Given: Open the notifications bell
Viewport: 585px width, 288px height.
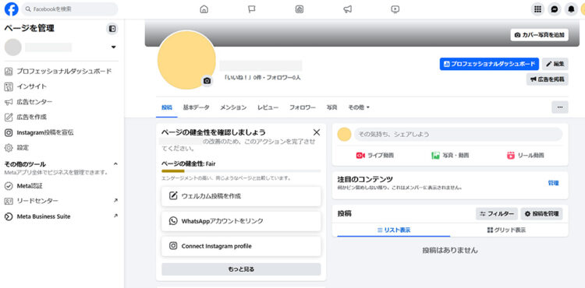Looking at the screenshot, I should point(571,9).
